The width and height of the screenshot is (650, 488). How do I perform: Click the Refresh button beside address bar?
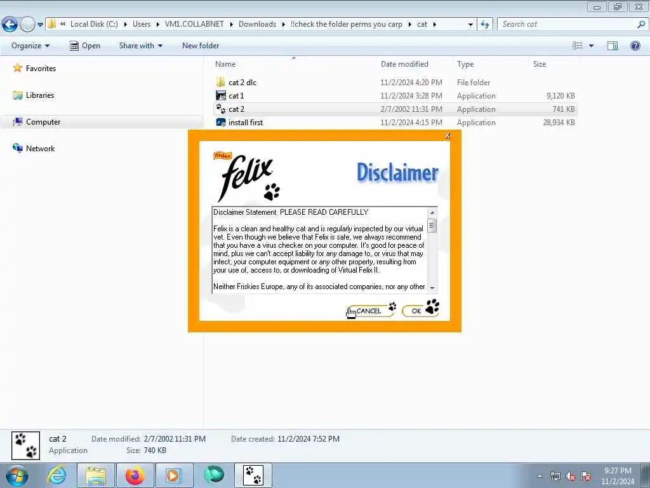pyautogui.click(x=485, y=25)
